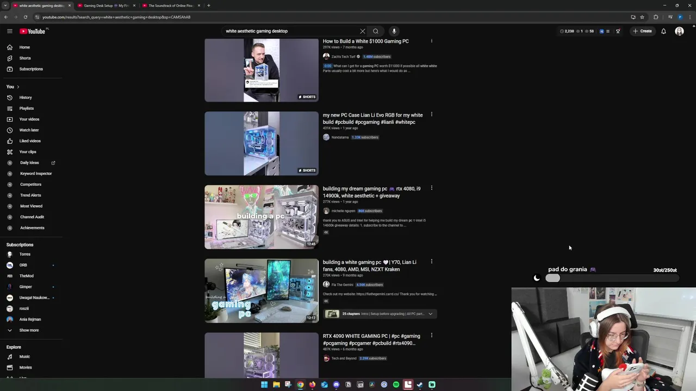Open the YouTube hamburger guide menu
Viewport: 696px width, 391px height.
tap(10, 31)
